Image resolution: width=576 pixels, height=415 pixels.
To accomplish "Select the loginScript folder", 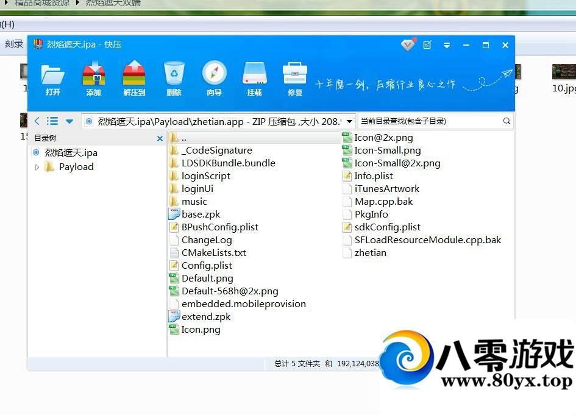I will (206, 176).
